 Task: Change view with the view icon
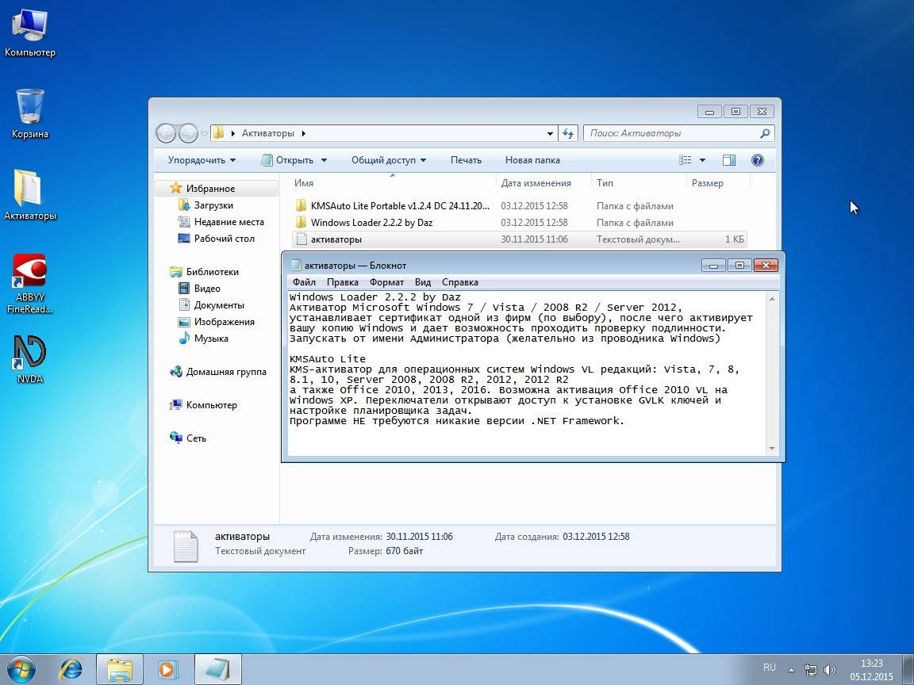pos(685,160)
